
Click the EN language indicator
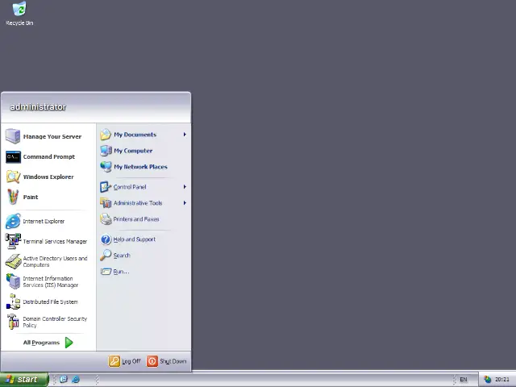pos(464,380)
